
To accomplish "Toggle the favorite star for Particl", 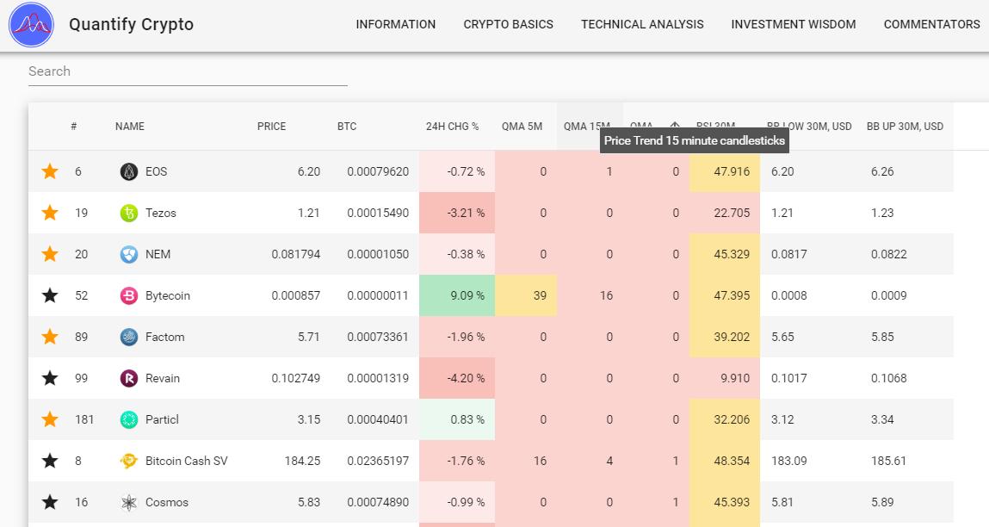I will click(x=50, y=419).
